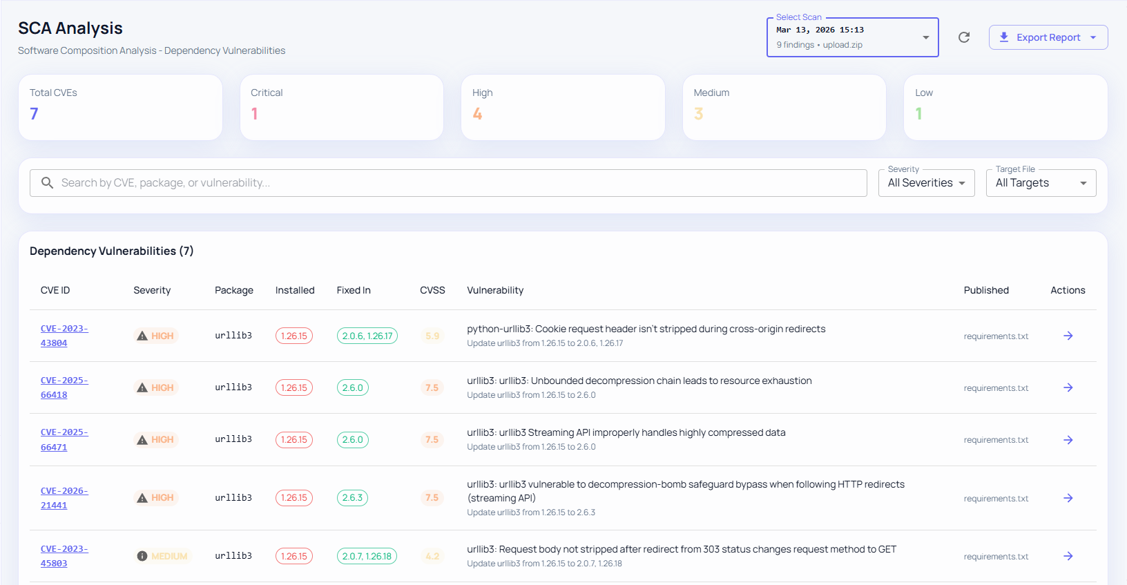The width and height of the screenshot is (1127, 585).
Task: Click the Severity column header
Action: coord(152,290)
